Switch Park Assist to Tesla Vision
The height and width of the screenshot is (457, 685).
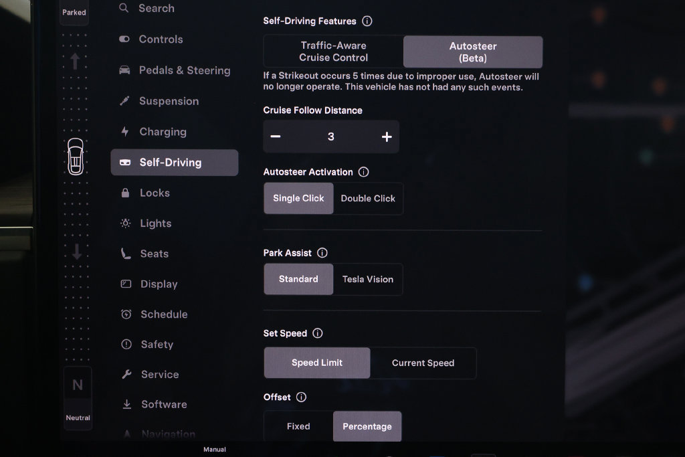point(368,279)
